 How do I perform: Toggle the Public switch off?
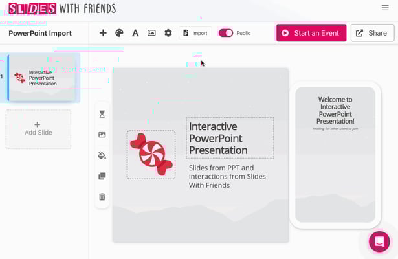(x=226, y=33)
